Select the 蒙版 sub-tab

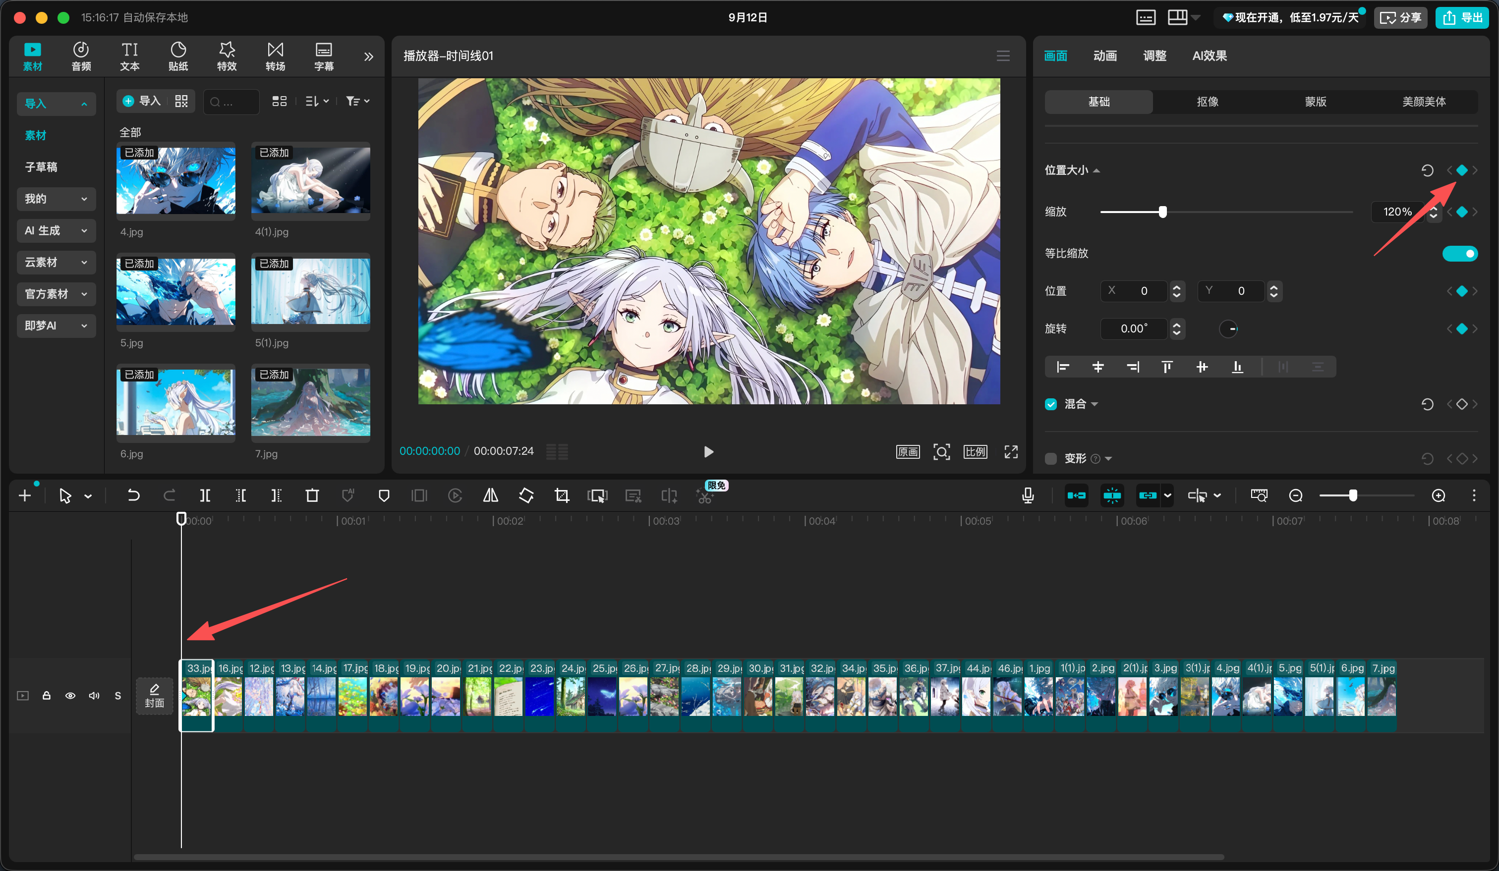click(1316, 102)
